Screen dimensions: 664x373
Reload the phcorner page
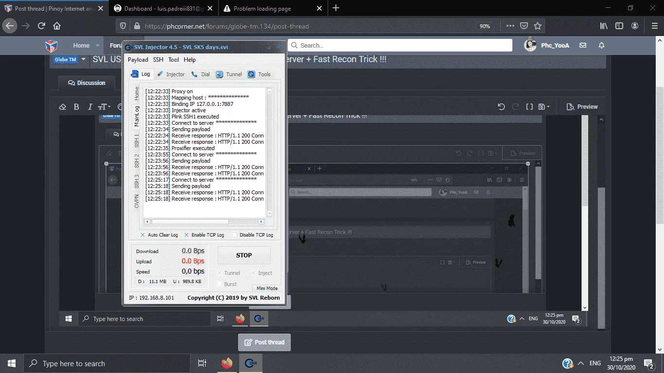coord(42,26)
